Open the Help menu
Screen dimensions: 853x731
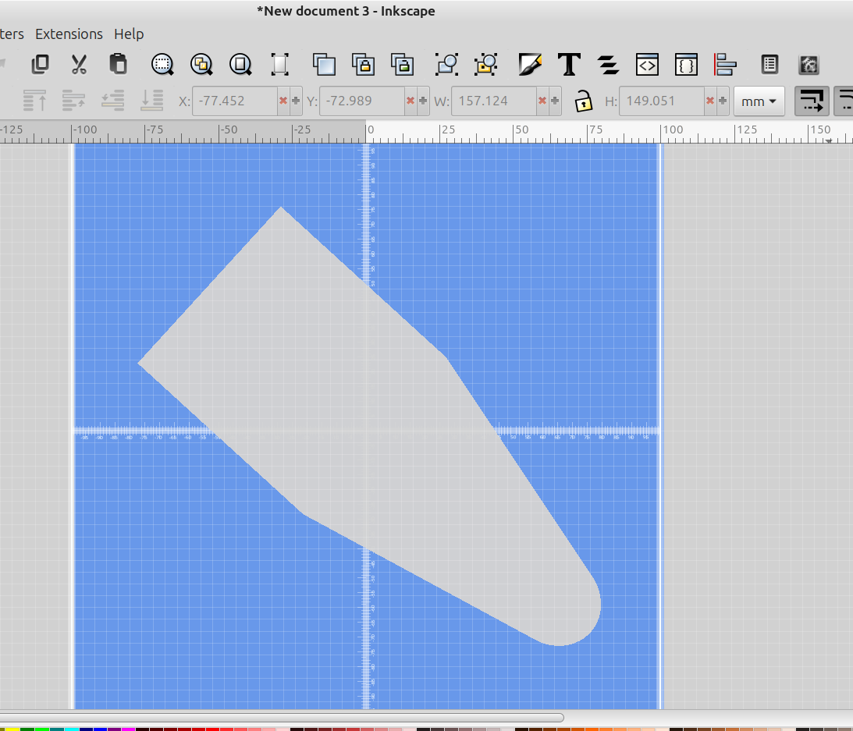pyautogui.click(x=129, y=34)
